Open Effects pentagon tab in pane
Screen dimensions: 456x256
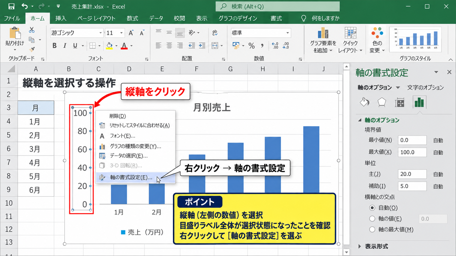[x=382, y=103]
